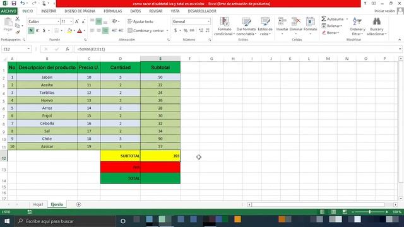This screenshot has width=404, height=227.
Task: Add a new sheet with plus button
Action: coord(78,204)
